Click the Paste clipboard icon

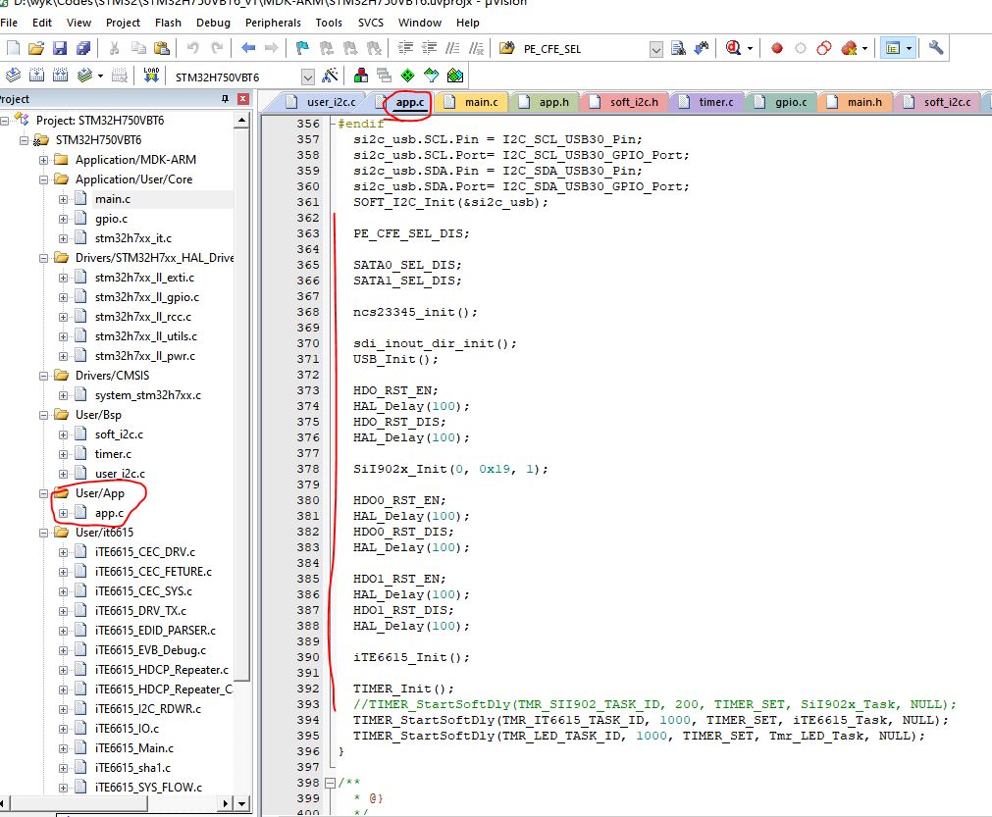(x=162, y=48)
